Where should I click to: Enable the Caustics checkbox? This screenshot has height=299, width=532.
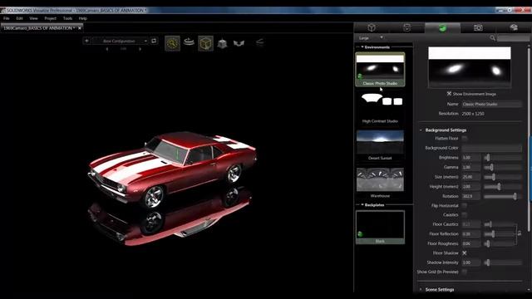[465, 214]
